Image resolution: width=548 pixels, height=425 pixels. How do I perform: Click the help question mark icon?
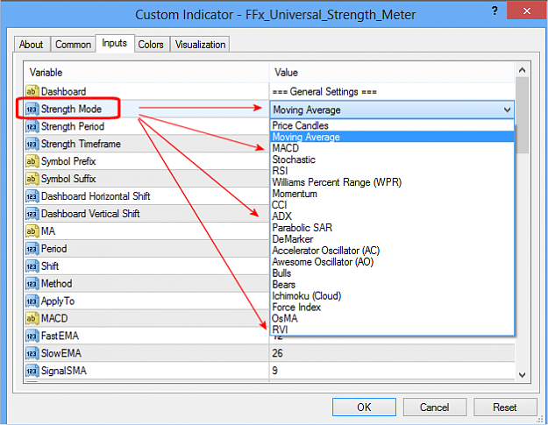(x=495, y=11)
